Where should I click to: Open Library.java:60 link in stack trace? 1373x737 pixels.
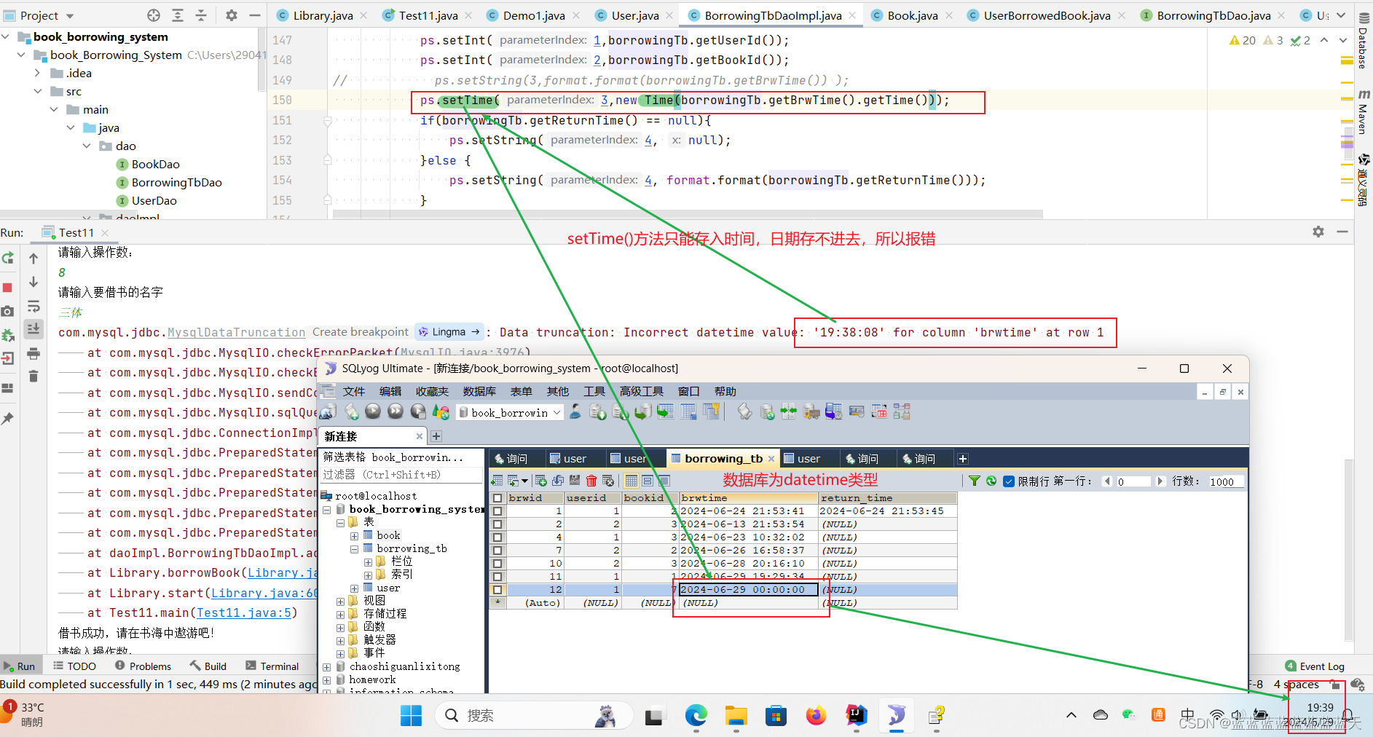pyautogui.click(x=265, y=593)
